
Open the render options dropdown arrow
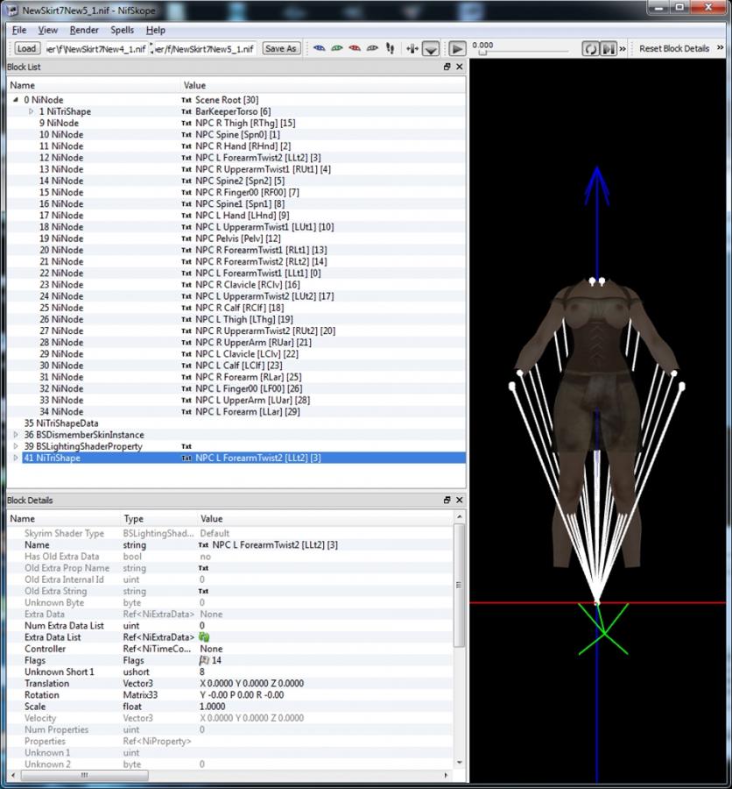pyautogui.click(x=430, y=49)
